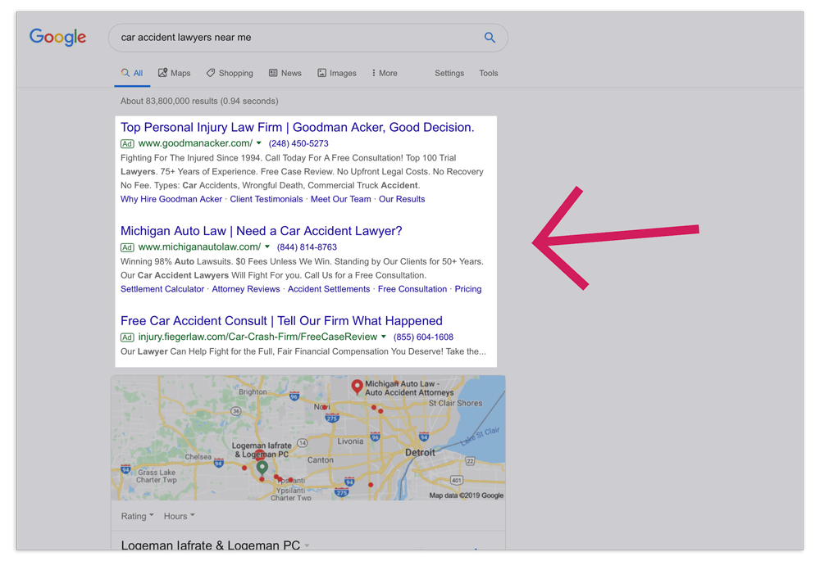Call the number (855) 604-1608
Screen dimensions: 820x561
423,337
